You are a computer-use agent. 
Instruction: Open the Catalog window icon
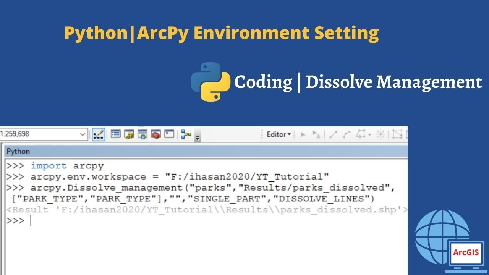(x=129, y=134)
